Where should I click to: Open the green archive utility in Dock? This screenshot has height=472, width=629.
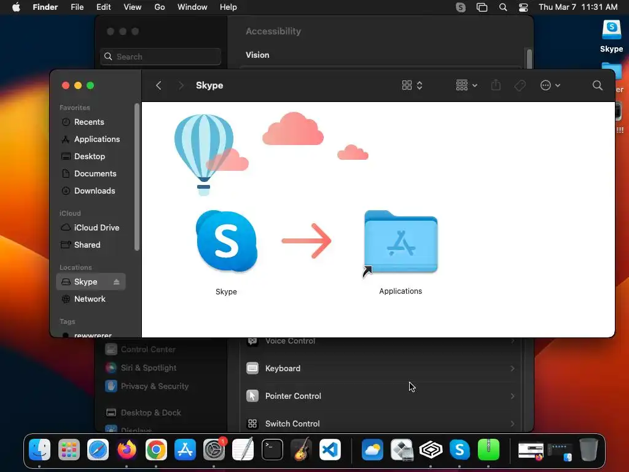click(488, 449)
